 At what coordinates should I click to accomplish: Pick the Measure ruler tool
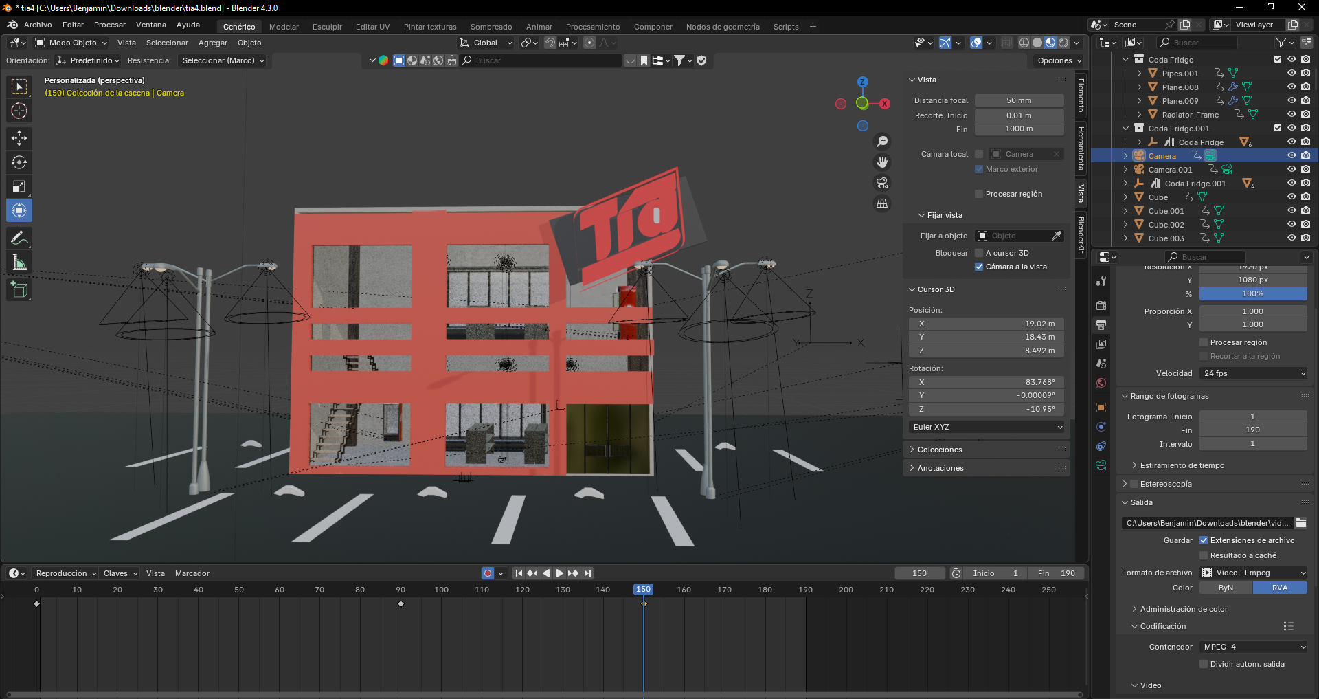19,263
